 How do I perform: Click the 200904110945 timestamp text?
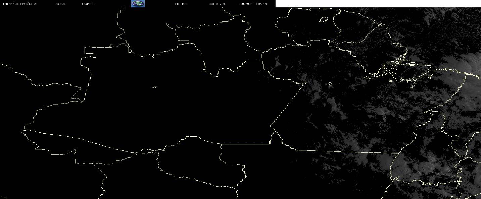pos(253,4)
